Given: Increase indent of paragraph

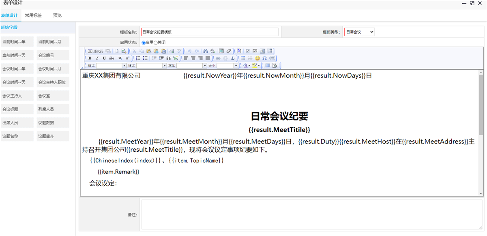Looking at the screenshot, I should tap(161, 58).
